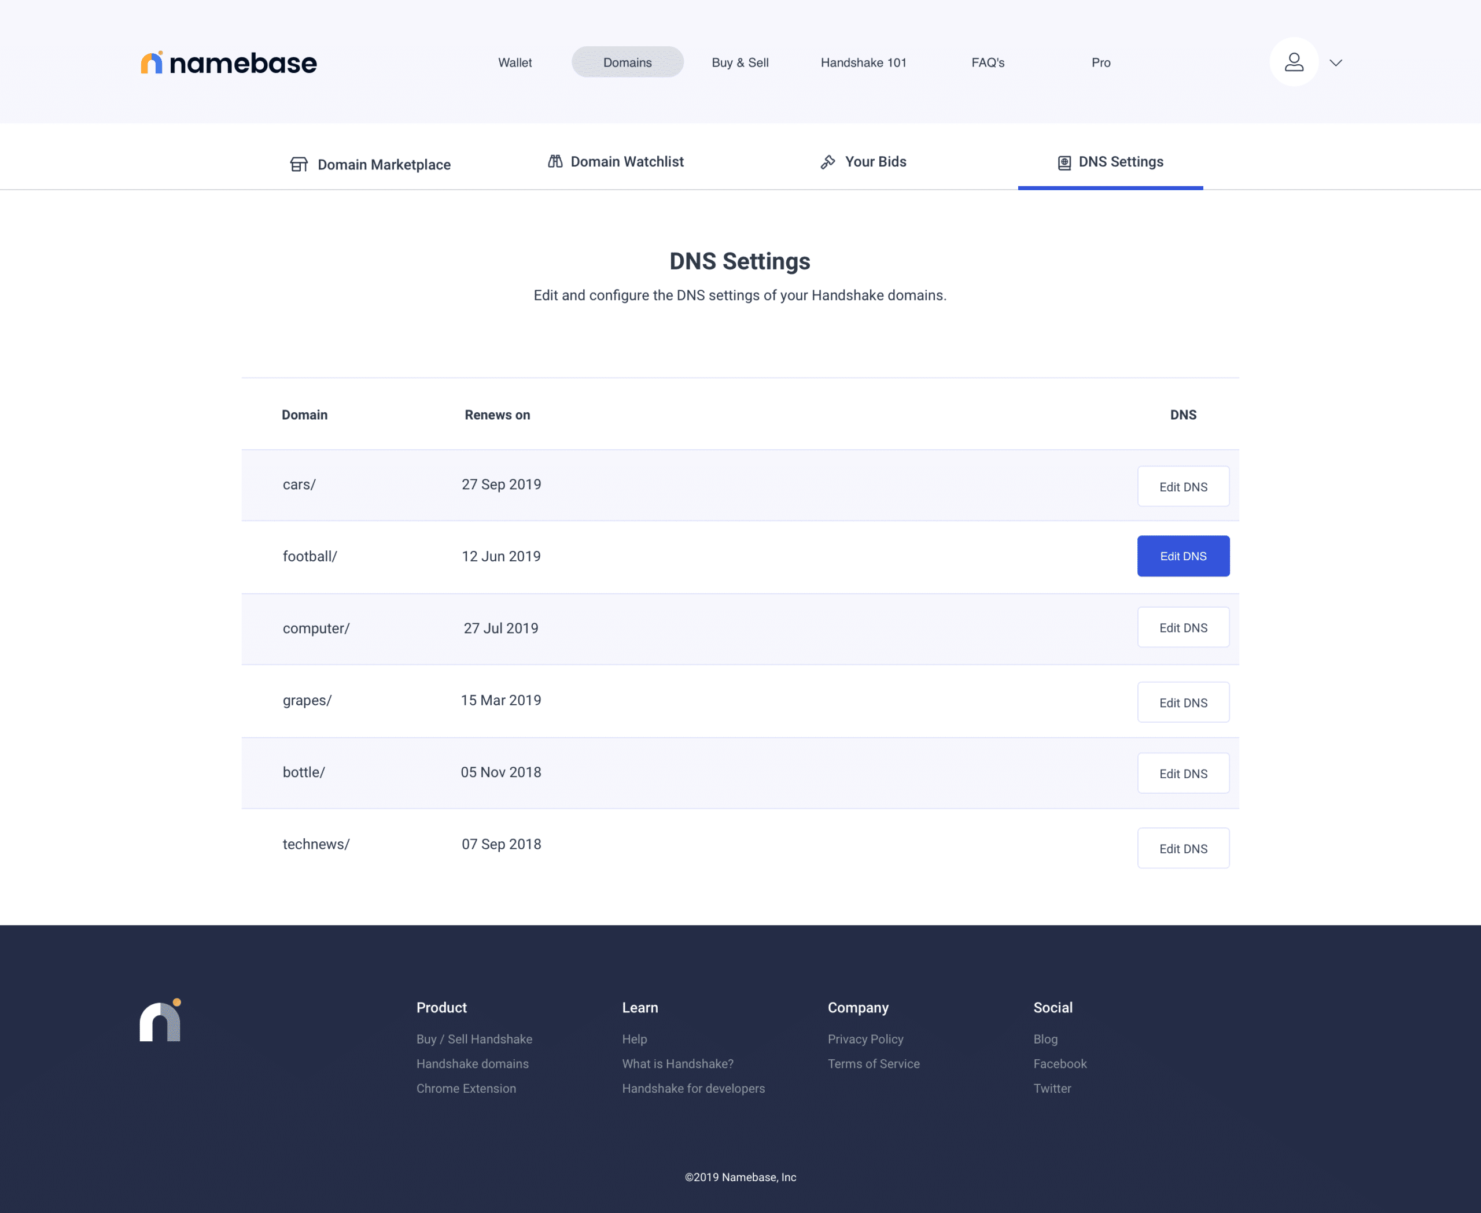Open the Facebook footer link
Screen dimensions: 1481x1213
(x=1060, y=1063)
